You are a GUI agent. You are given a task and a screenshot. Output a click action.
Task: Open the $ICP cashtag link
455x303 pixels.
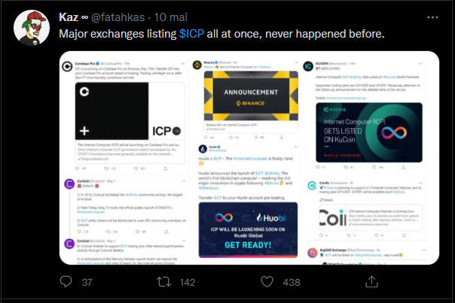tap(191, 34)
